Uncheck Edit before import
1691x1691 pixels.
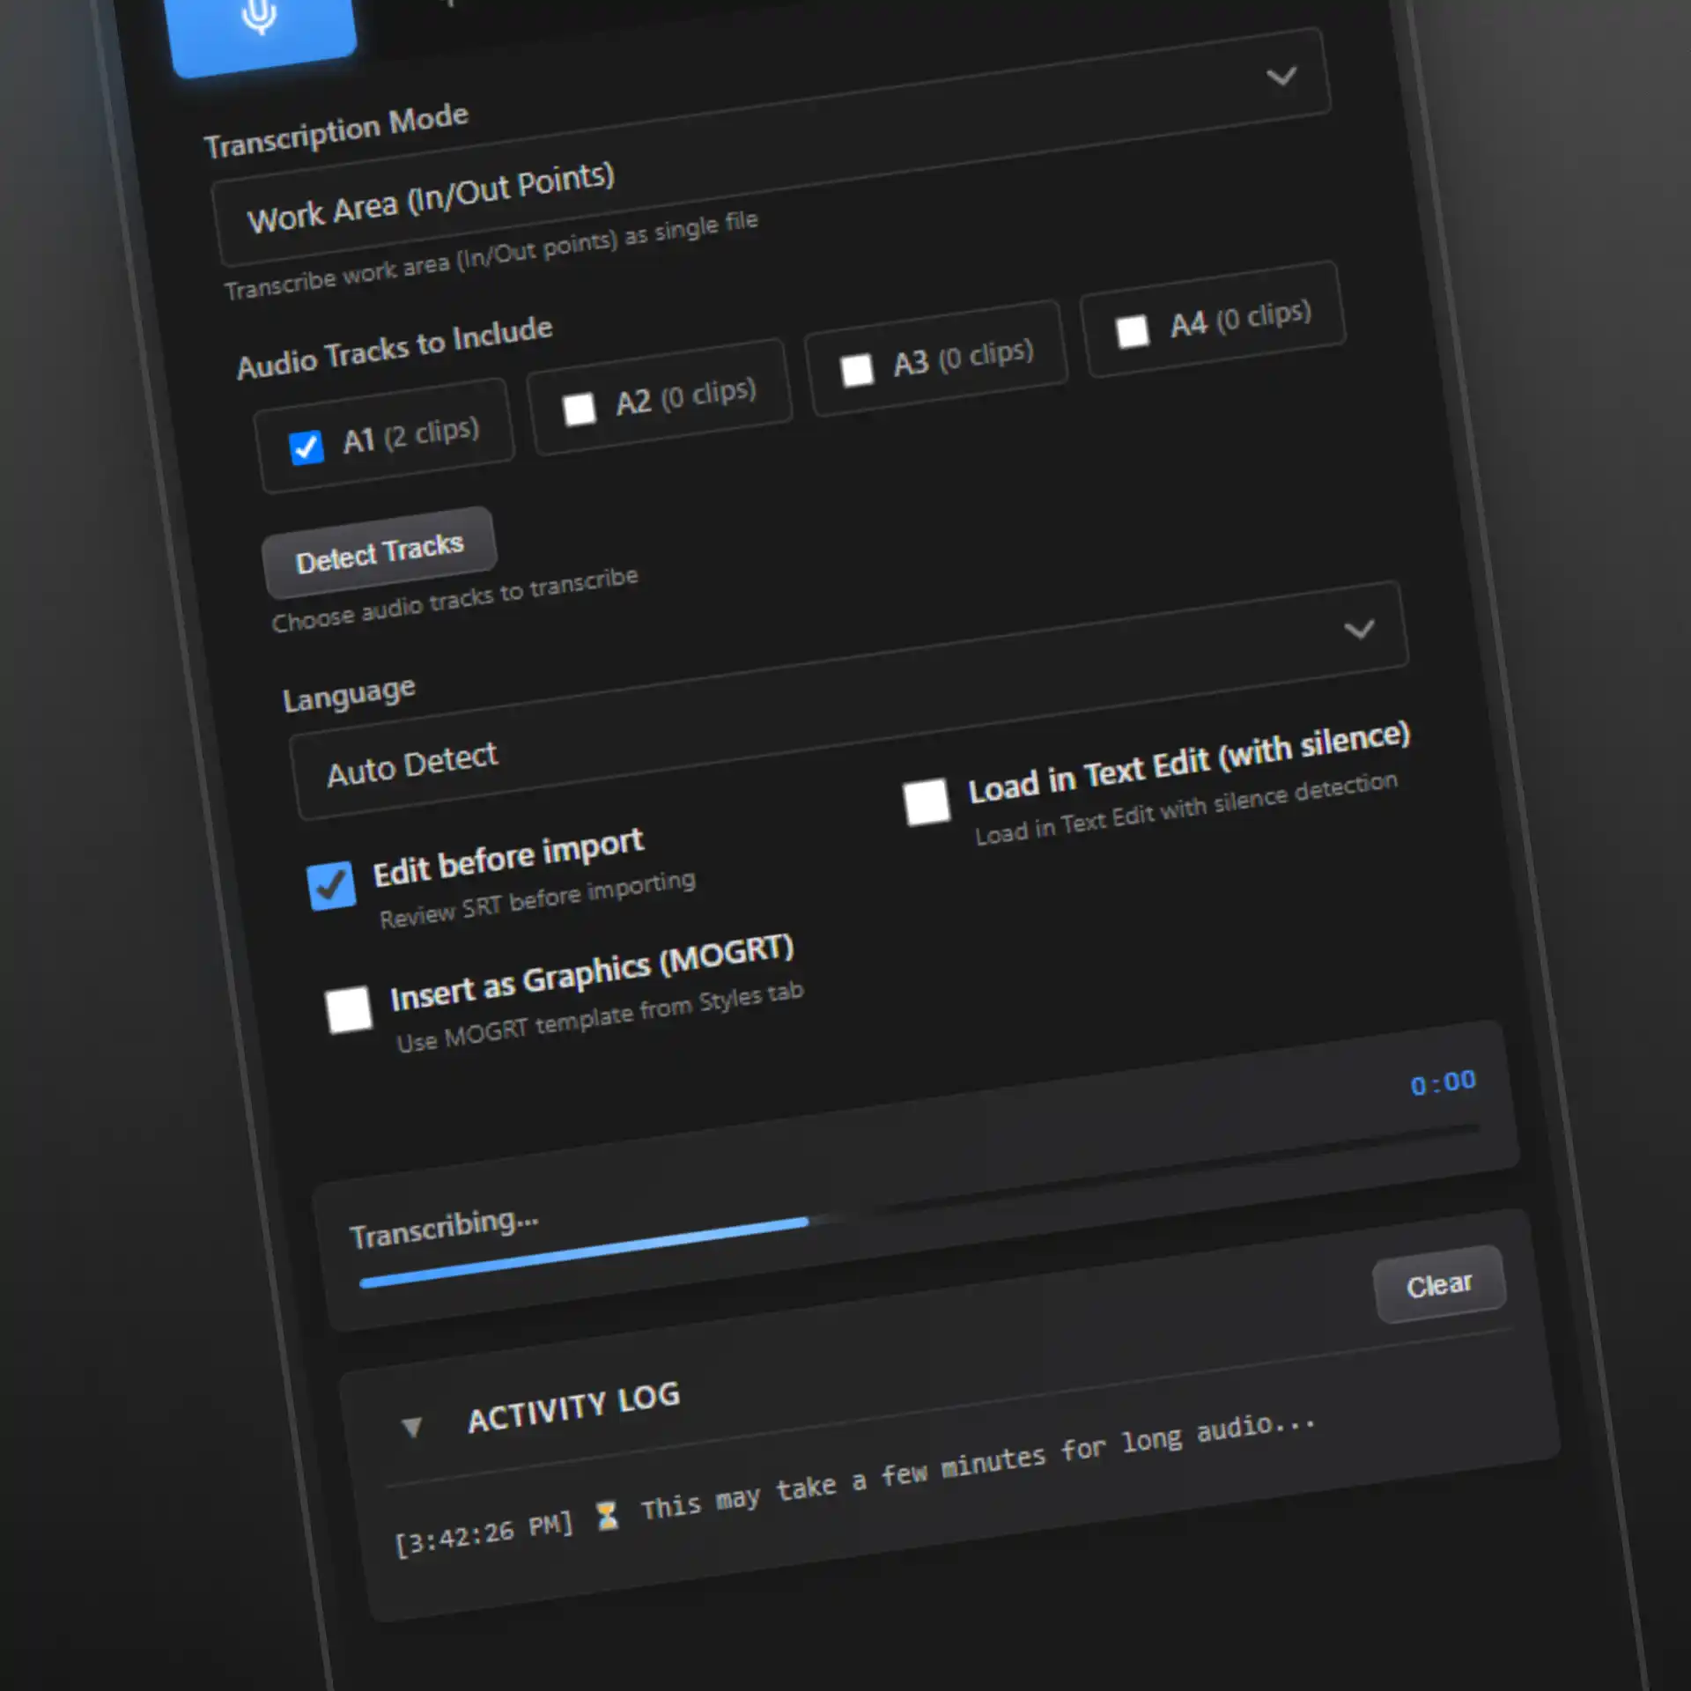[333, 885]
